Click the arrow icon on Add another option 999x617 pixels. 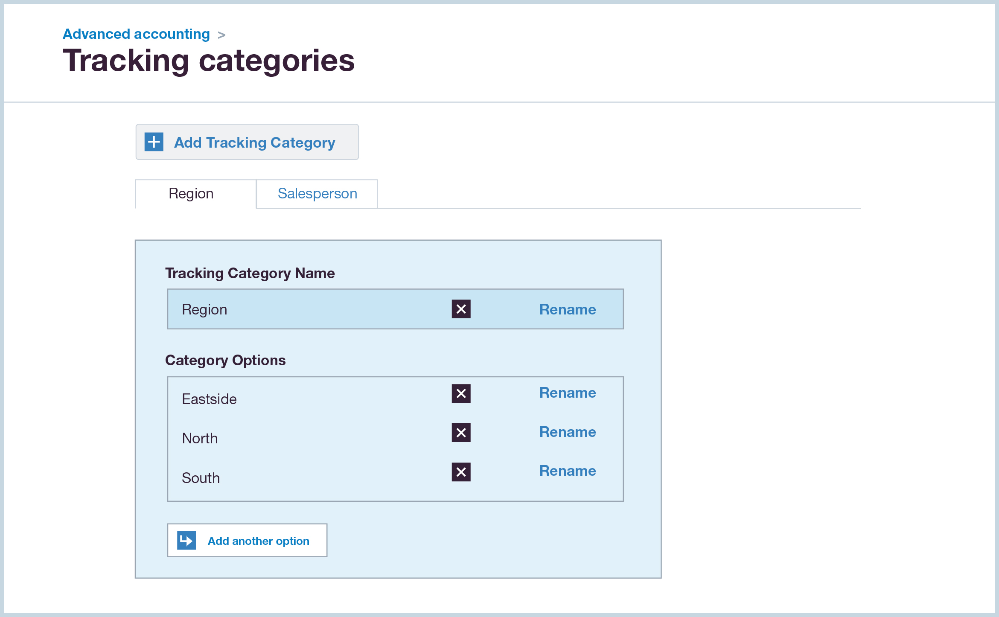pyautogui.click(x=187, y=540)
